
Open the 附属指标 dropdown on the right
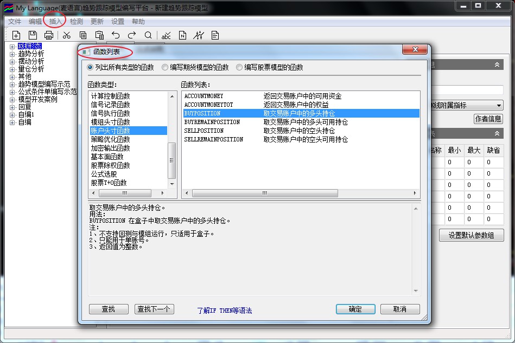point(498,105)
